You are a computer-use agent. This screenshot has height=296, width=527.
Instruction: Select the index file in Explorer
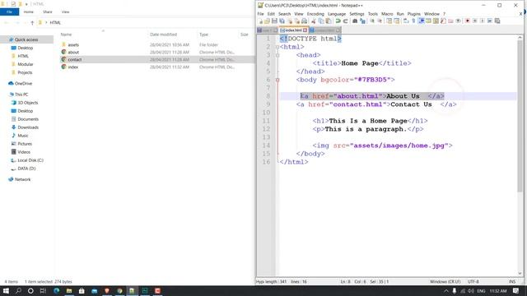73,67
